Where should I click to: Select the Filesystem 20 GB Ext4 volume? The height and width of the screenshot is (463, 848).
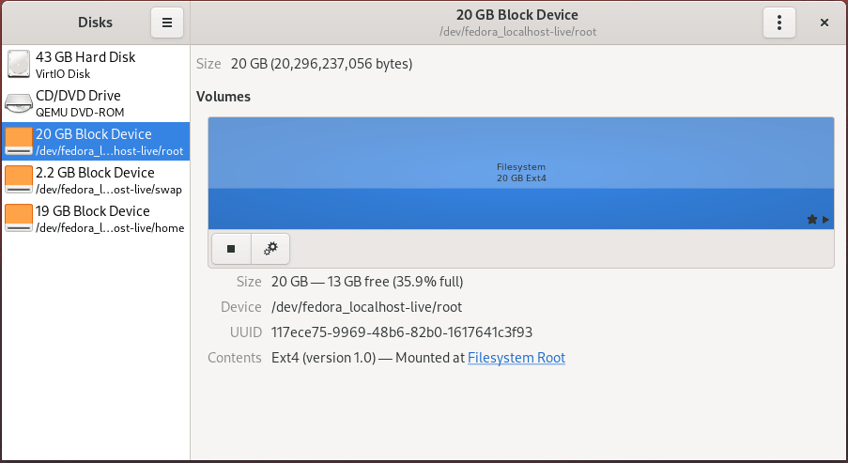click(520, 173)
